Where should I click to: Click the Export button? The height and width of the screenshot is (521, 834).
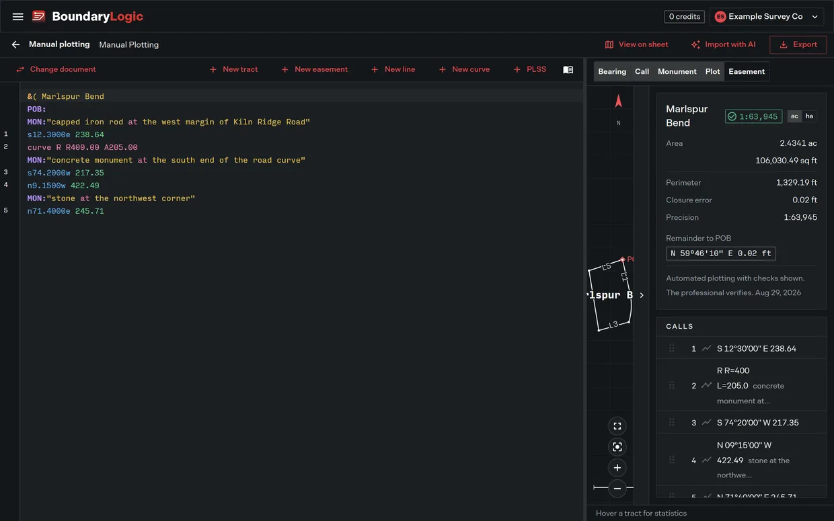[798, 44]
